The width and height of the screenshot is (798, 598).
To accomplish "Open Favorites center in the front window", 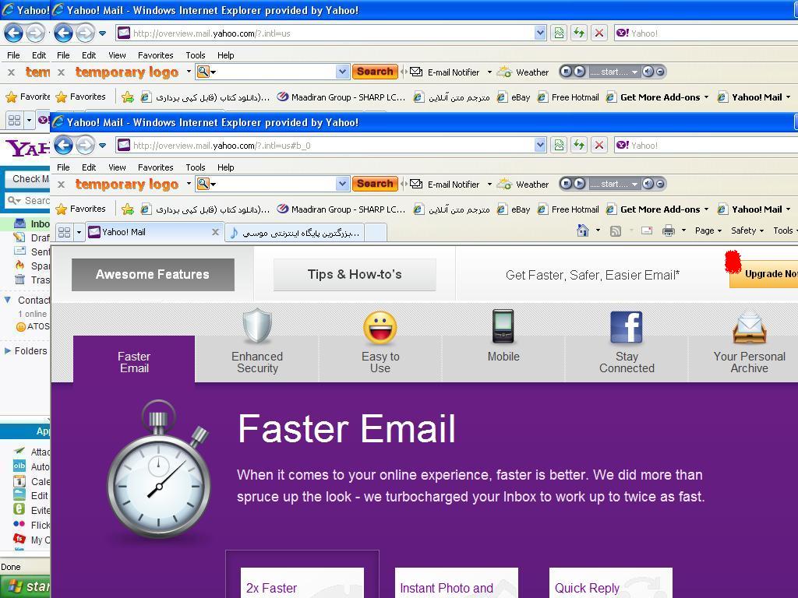I will (x=81, y=209).
